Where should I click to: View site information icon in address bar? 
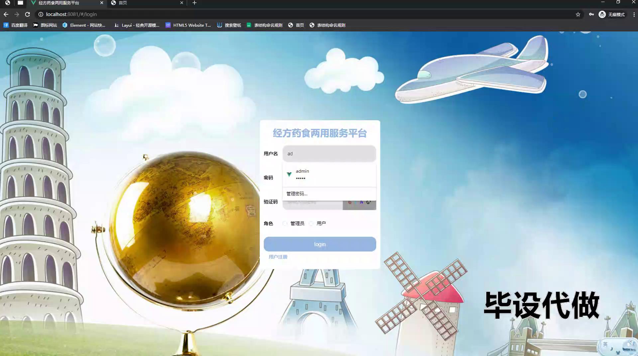click(x=41, y=14)
